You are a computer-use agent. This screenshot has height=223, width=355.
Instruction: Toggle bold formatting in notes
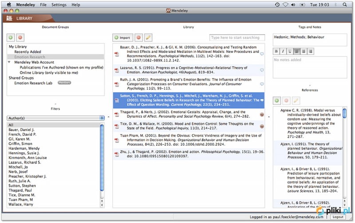pyautogui.click(x=276, y=52)
